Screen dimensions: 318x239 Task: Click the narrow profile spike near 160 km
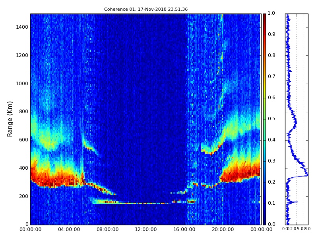point(295,202)
